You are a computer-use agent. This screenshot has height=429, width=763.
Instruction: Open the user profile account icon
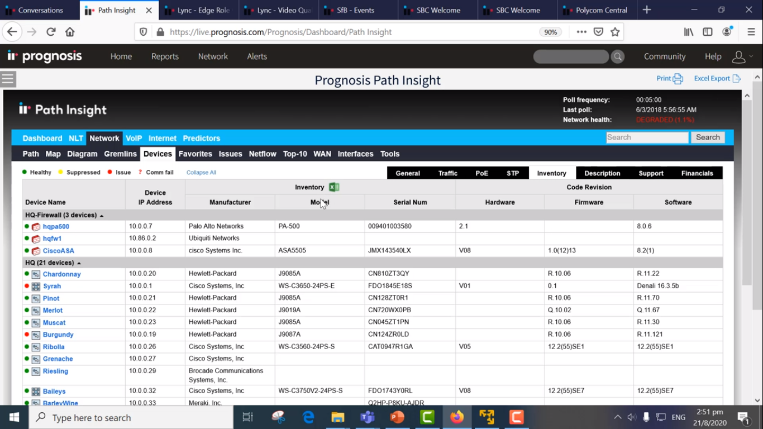point(738,56)
